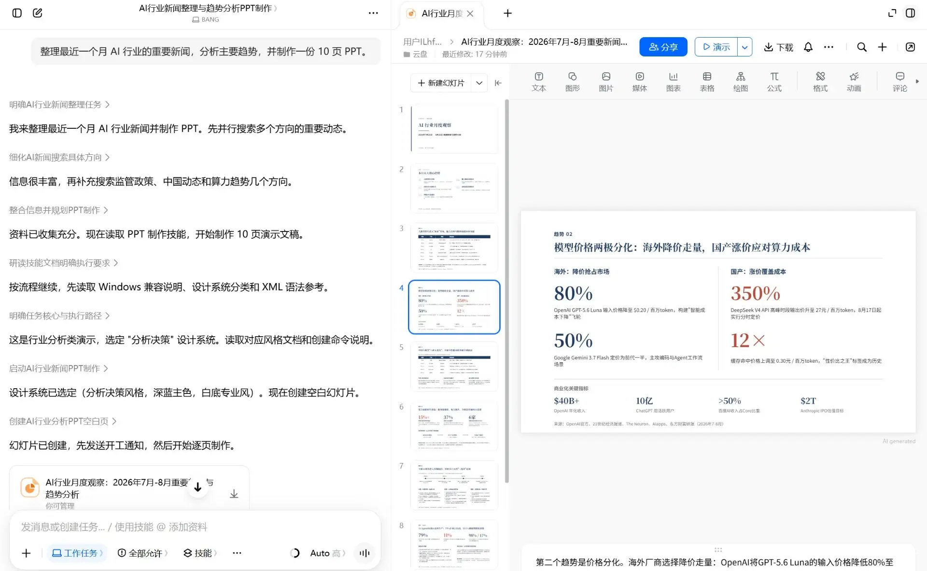
Task: Open notifications bell icon
Action: (x=808, y=47)
